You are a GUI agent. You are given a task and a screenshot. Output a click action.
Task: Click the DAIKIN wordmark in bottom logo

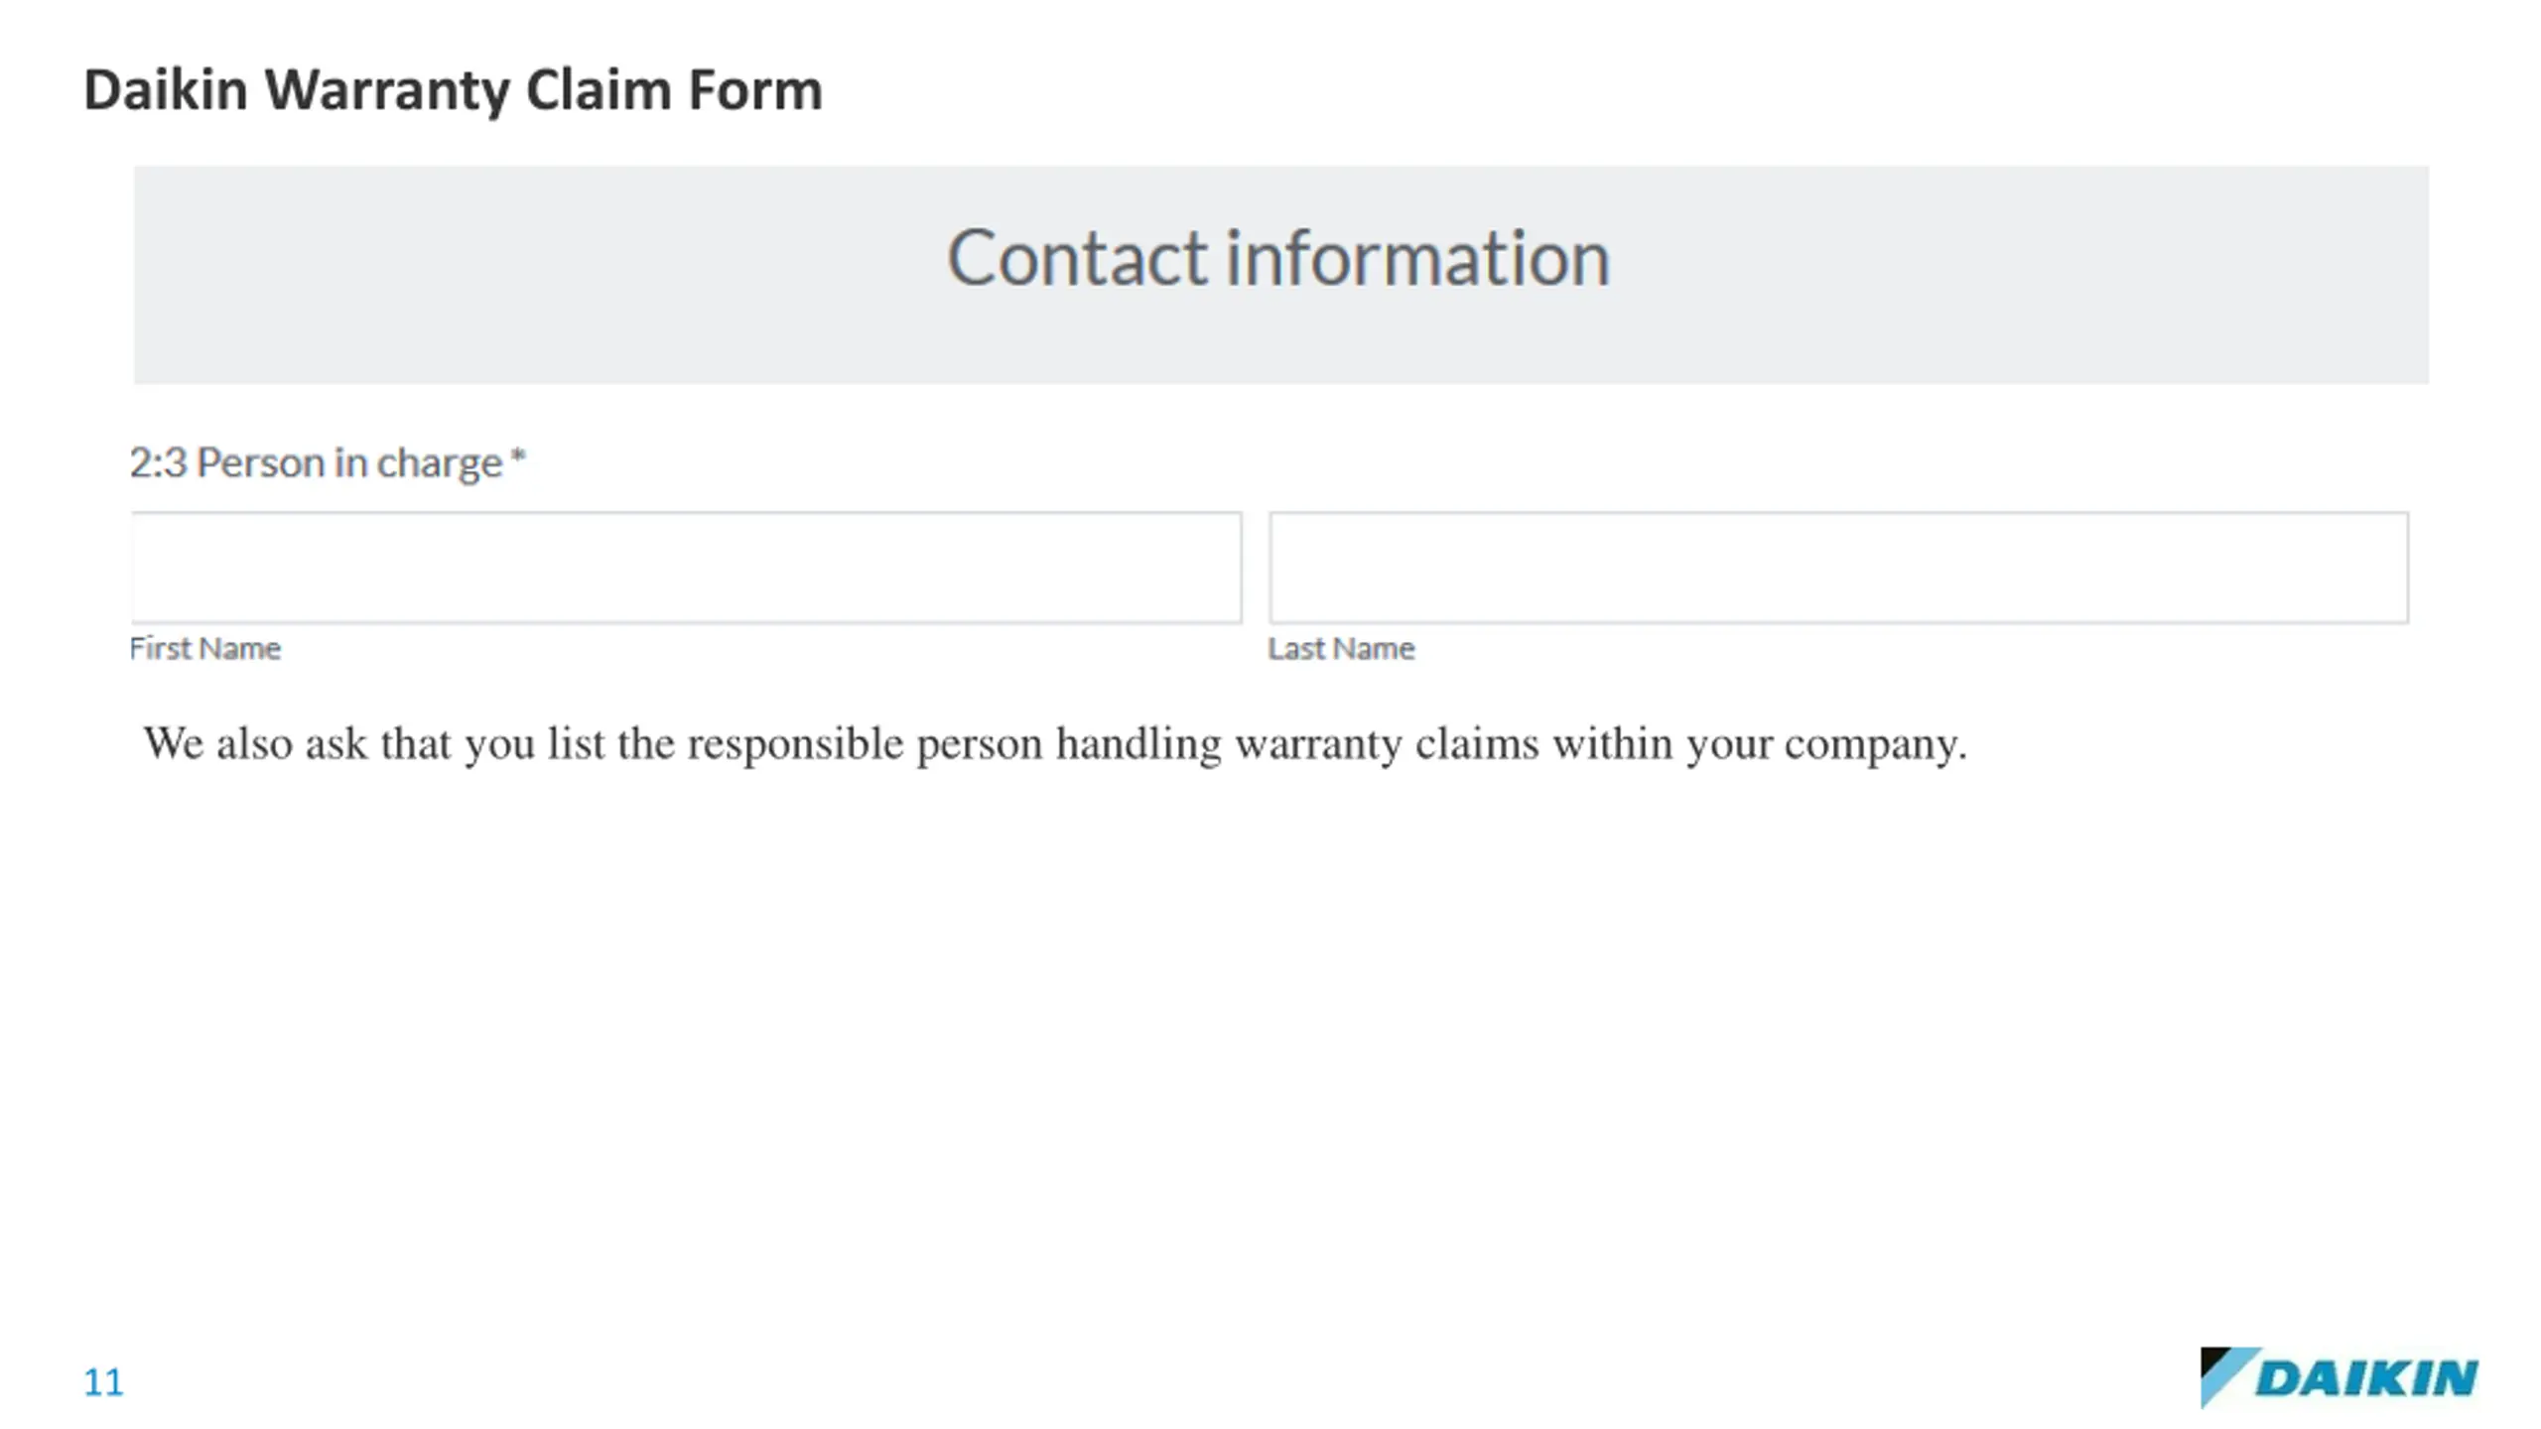(x=2367, y=1378)
